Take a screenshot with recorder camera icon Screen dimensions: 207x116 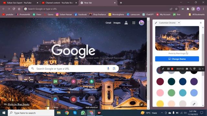187,69
